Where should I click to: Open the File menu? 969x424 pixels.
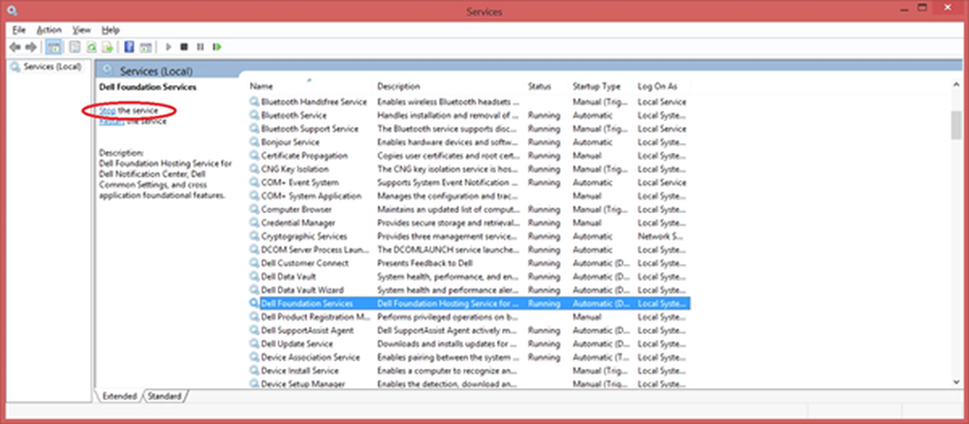coord(18,30)
